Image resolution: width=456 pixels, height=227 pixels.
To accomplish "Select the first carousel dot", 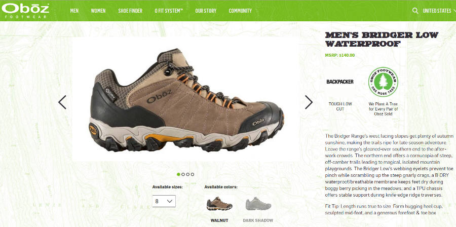I will point(178,174).
